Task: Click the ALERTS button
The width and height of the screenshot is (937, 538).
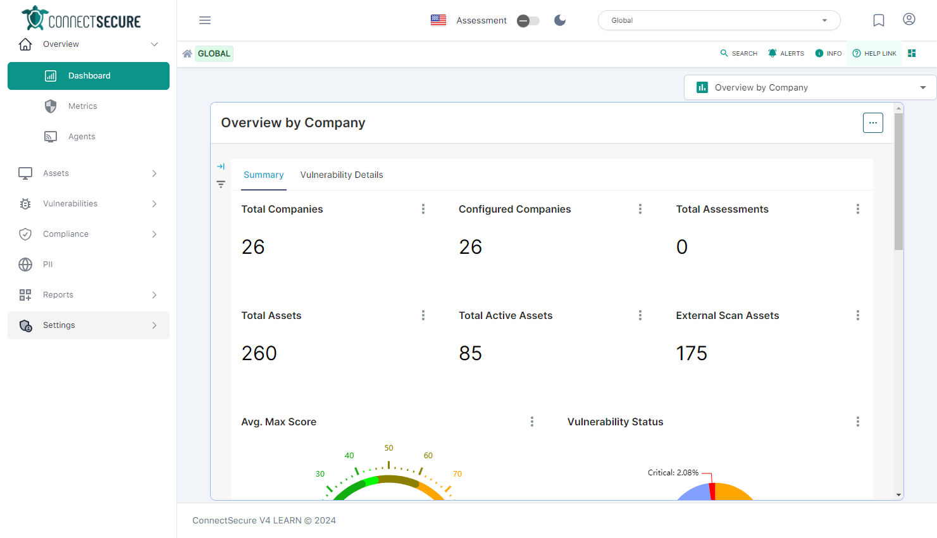Action: [786, 54]
